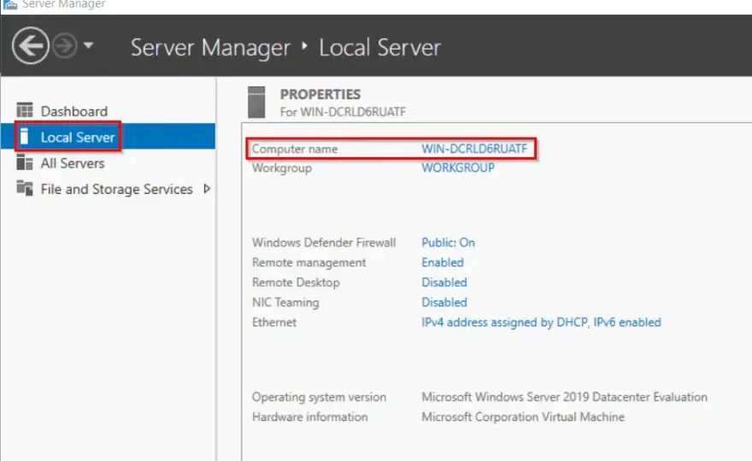The width and height of the screenshot is (752, 461).
Task: Click Microsoft Corporation Virtual Machine text
Action: (523, 417)
